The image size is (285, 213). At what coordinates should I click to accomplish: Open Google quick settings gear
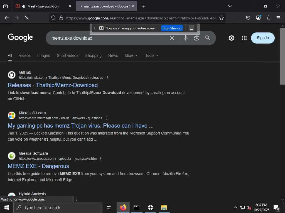click(231, 38)
